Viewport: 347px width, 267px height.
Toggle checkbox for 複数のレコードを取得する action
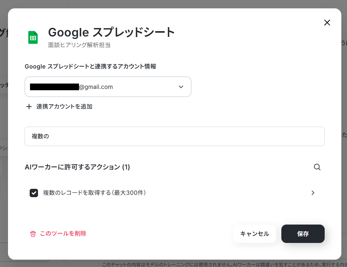click(x=34, y=193)
